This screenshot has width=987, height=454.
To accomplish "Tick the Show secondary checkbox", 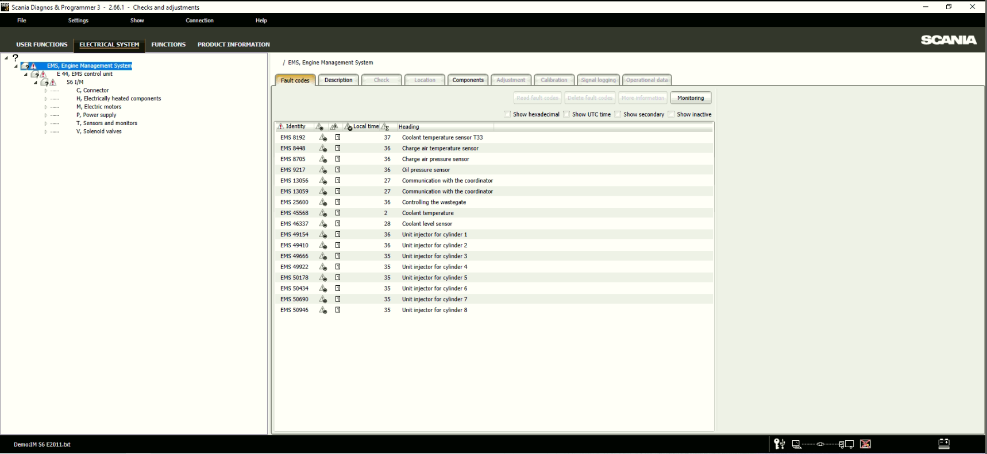I will click(x=618, y=114).
